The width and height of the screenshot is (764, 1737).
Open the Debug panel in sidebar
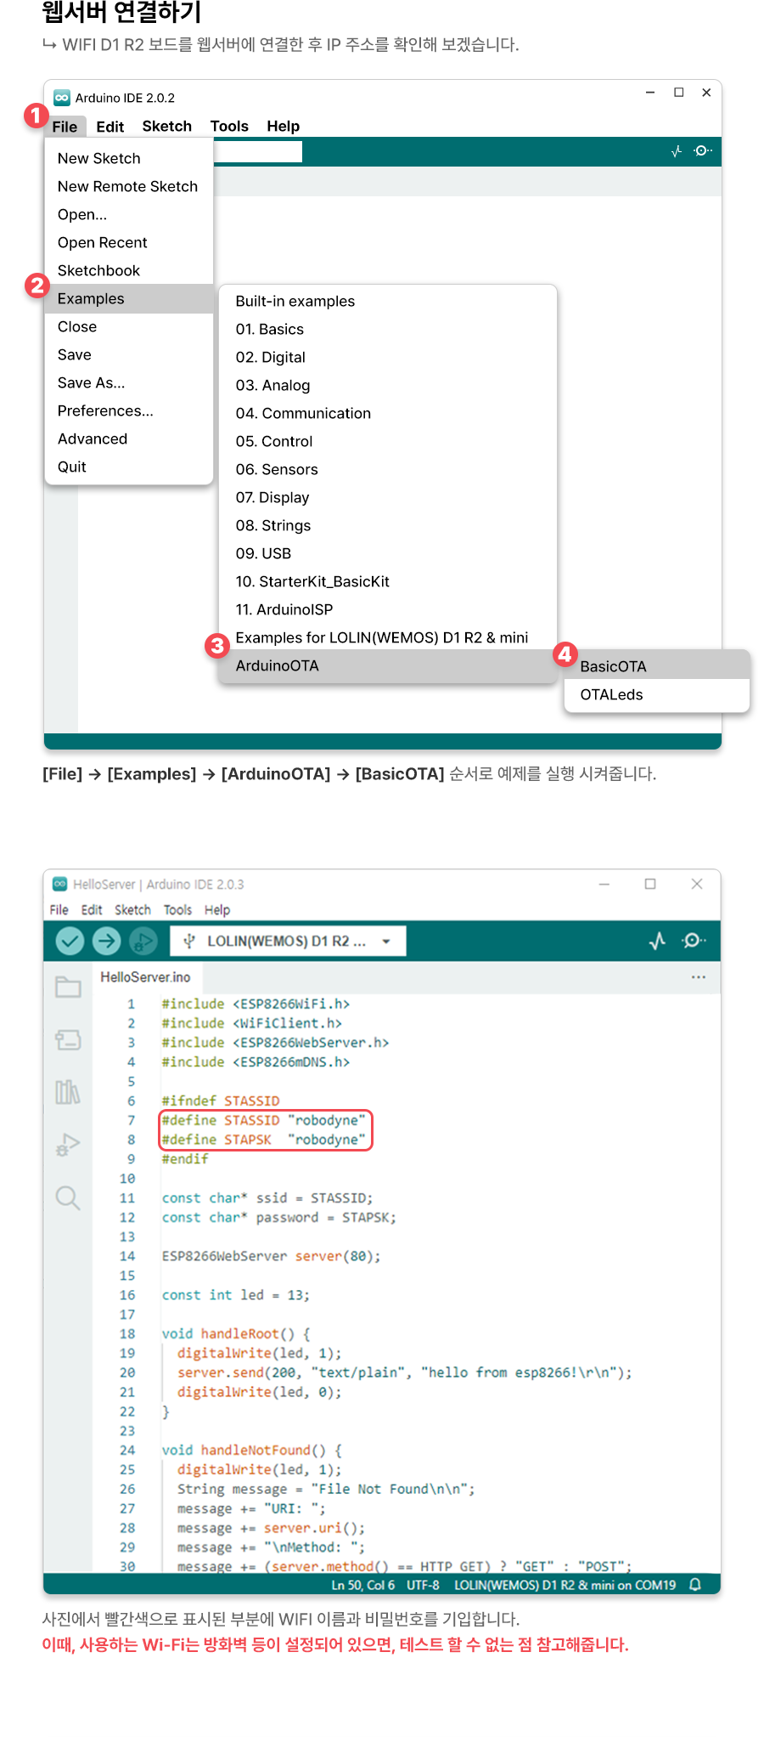click(68, 1145)
